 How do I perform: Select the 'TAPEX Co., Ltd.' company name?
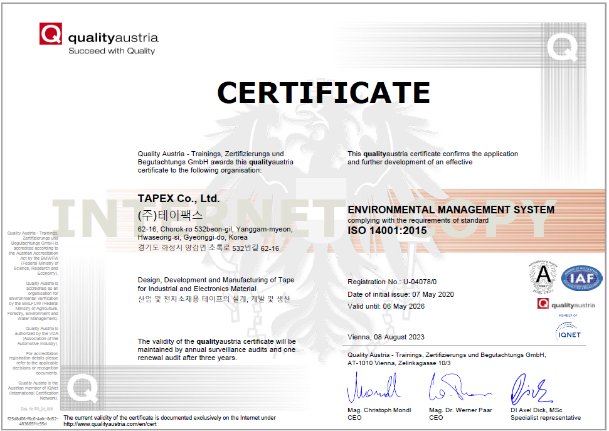pyautogui.click(x=179, y=199)
